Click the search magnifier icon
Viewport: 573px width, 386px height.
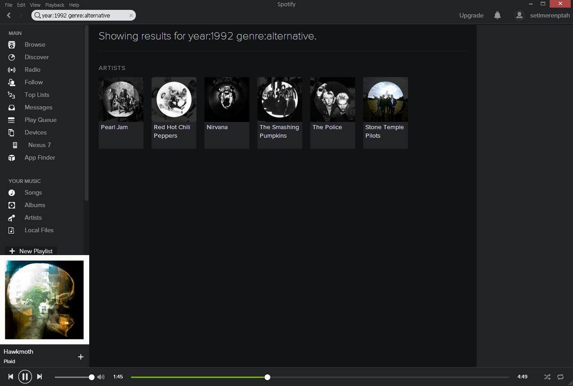click(x=38, y=15)
